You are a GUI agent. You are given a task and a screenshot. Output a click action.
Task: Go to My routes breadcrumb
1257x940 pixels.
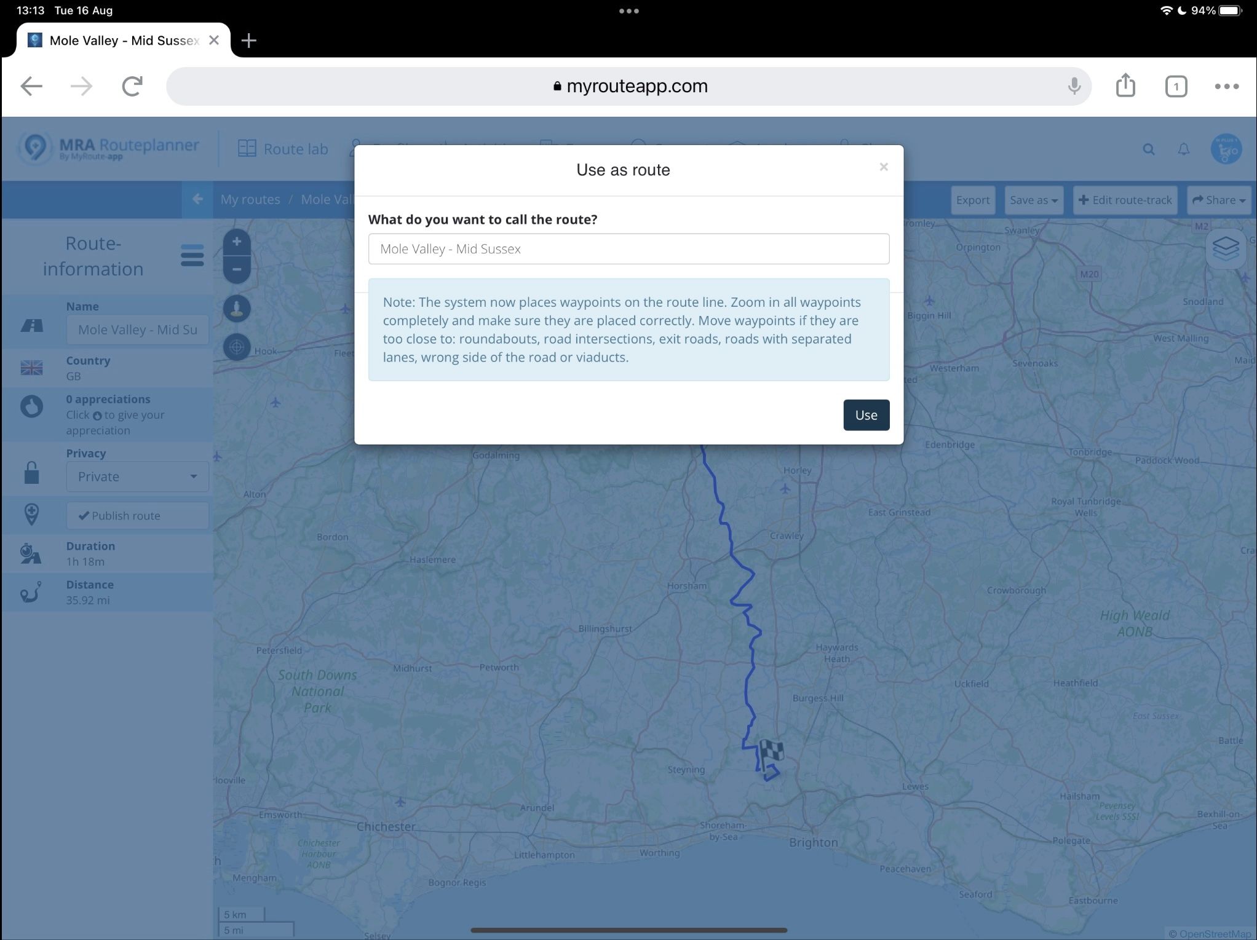pyautogui.click(x=250, y=199)
